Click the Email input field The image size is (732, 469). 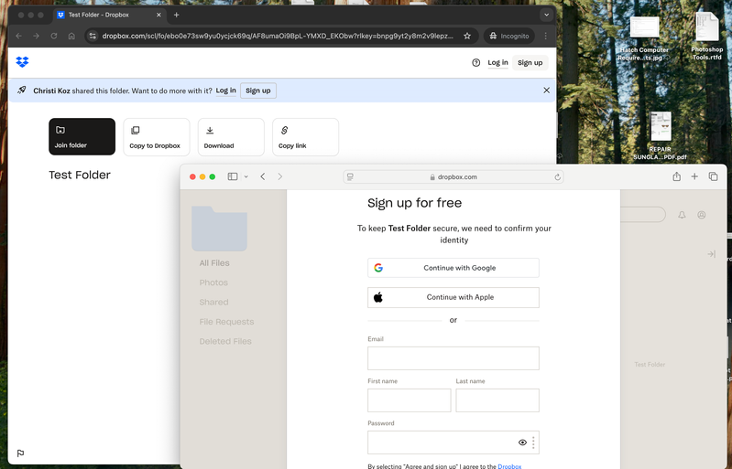pos(453,358)
